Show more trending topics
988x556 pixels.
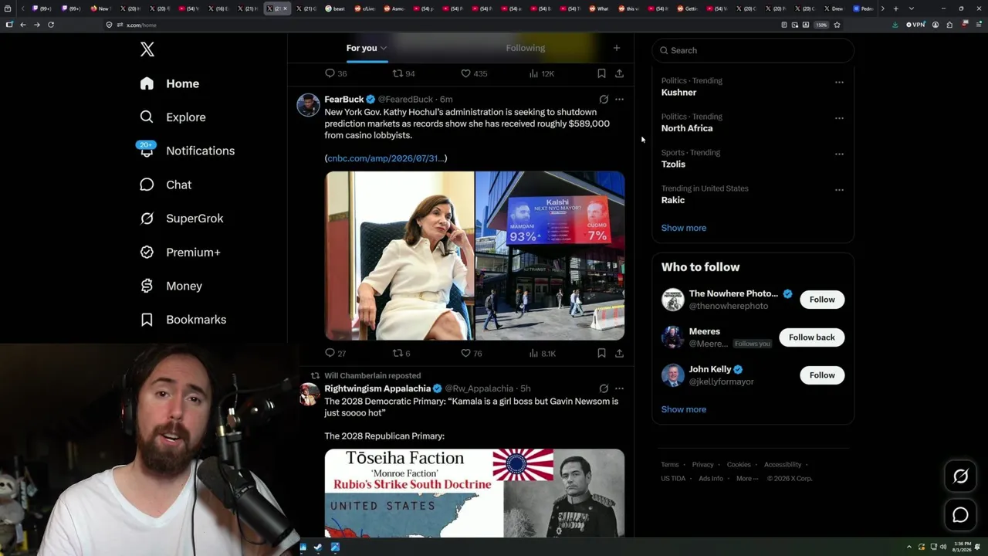(x=684, y=228)
